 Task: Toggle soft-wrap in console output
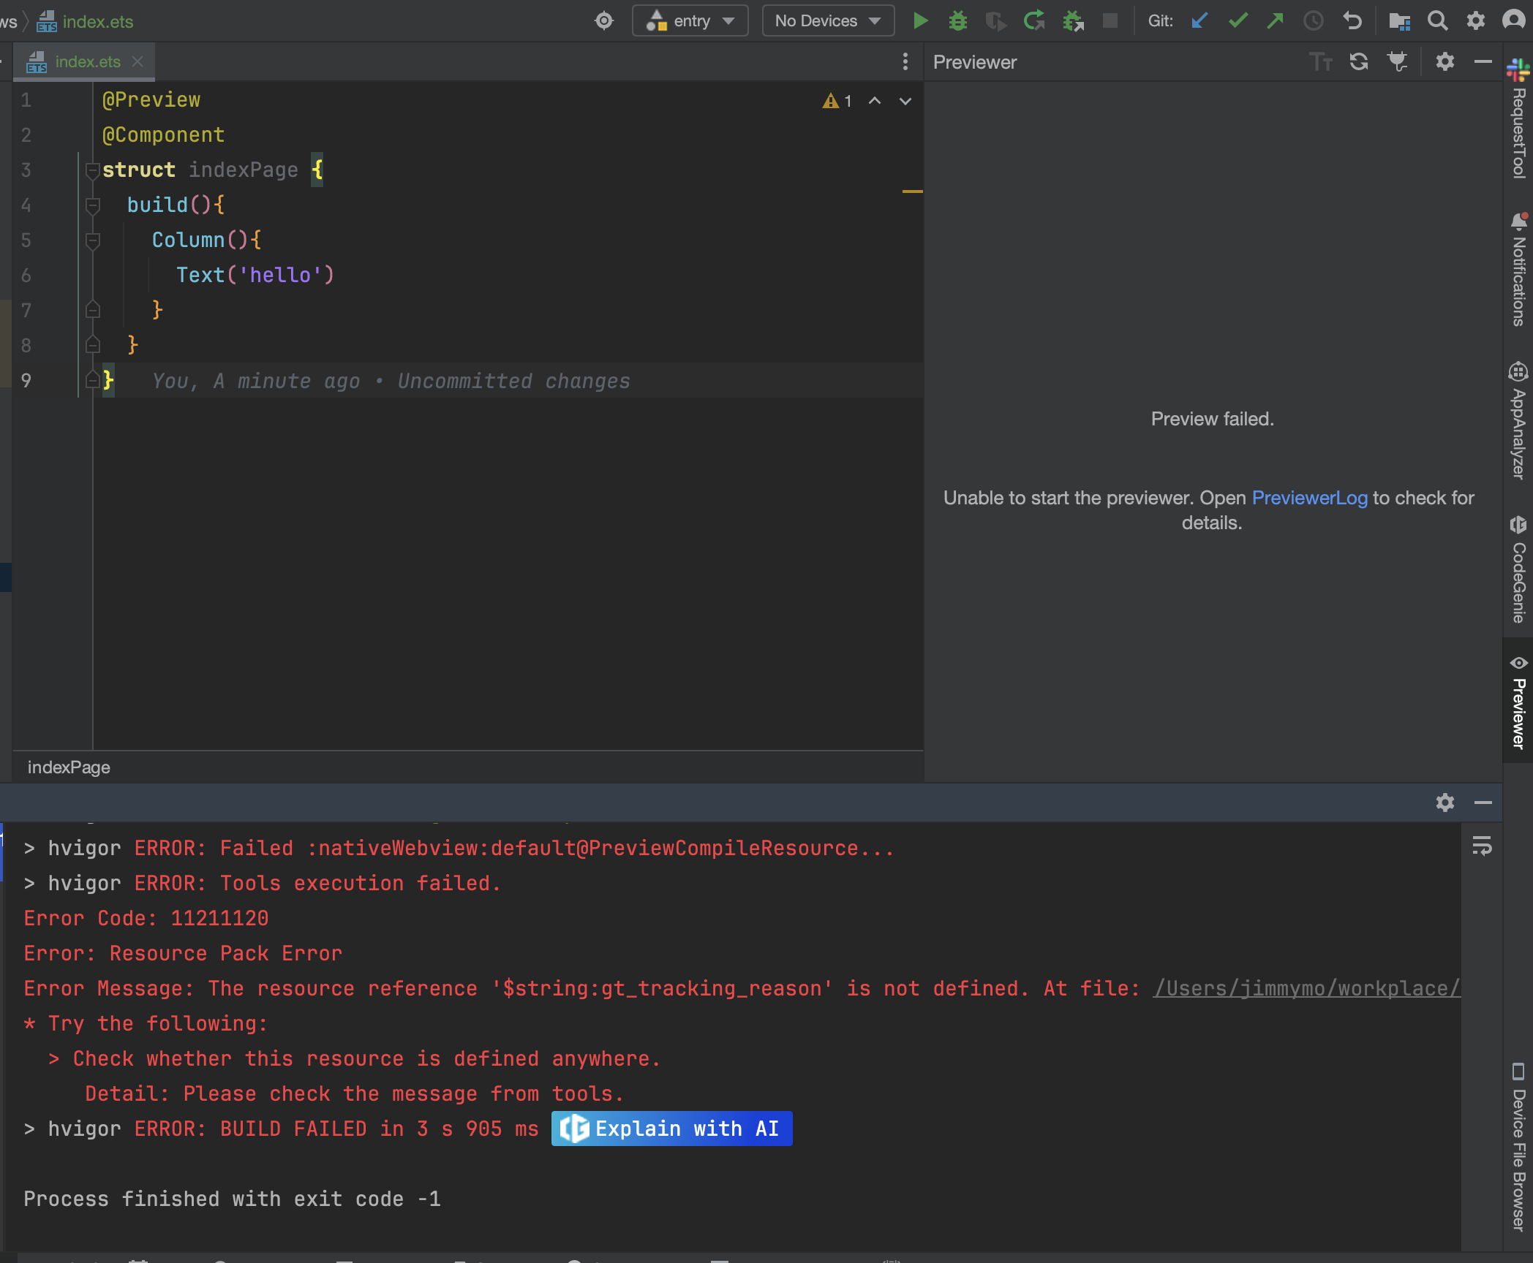[1482, 846]
